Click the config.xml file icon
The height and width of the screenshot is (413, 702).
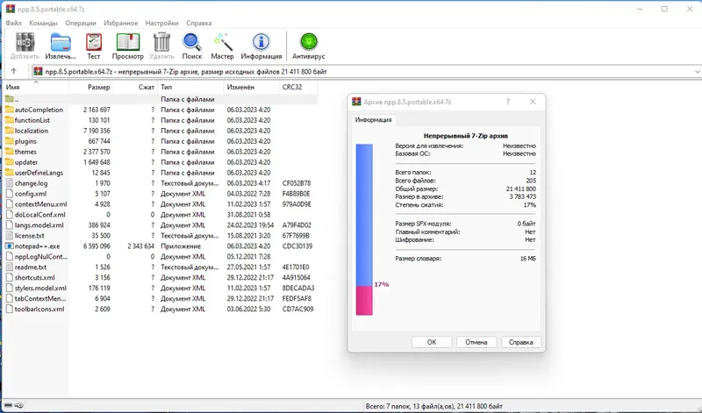[10, 194]
